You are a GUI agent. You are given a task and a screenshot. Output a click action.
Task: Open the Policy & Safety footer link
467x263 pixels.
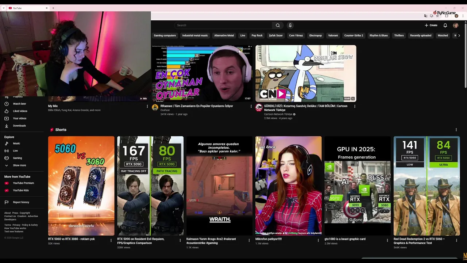(x=30, y=225)
